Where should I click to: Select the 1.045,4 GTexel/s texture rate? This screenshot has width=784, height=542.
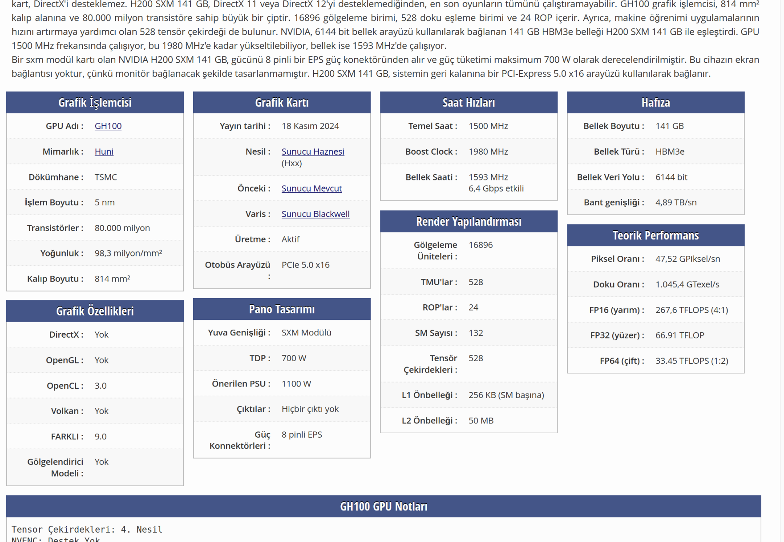[x=687, y=285]
